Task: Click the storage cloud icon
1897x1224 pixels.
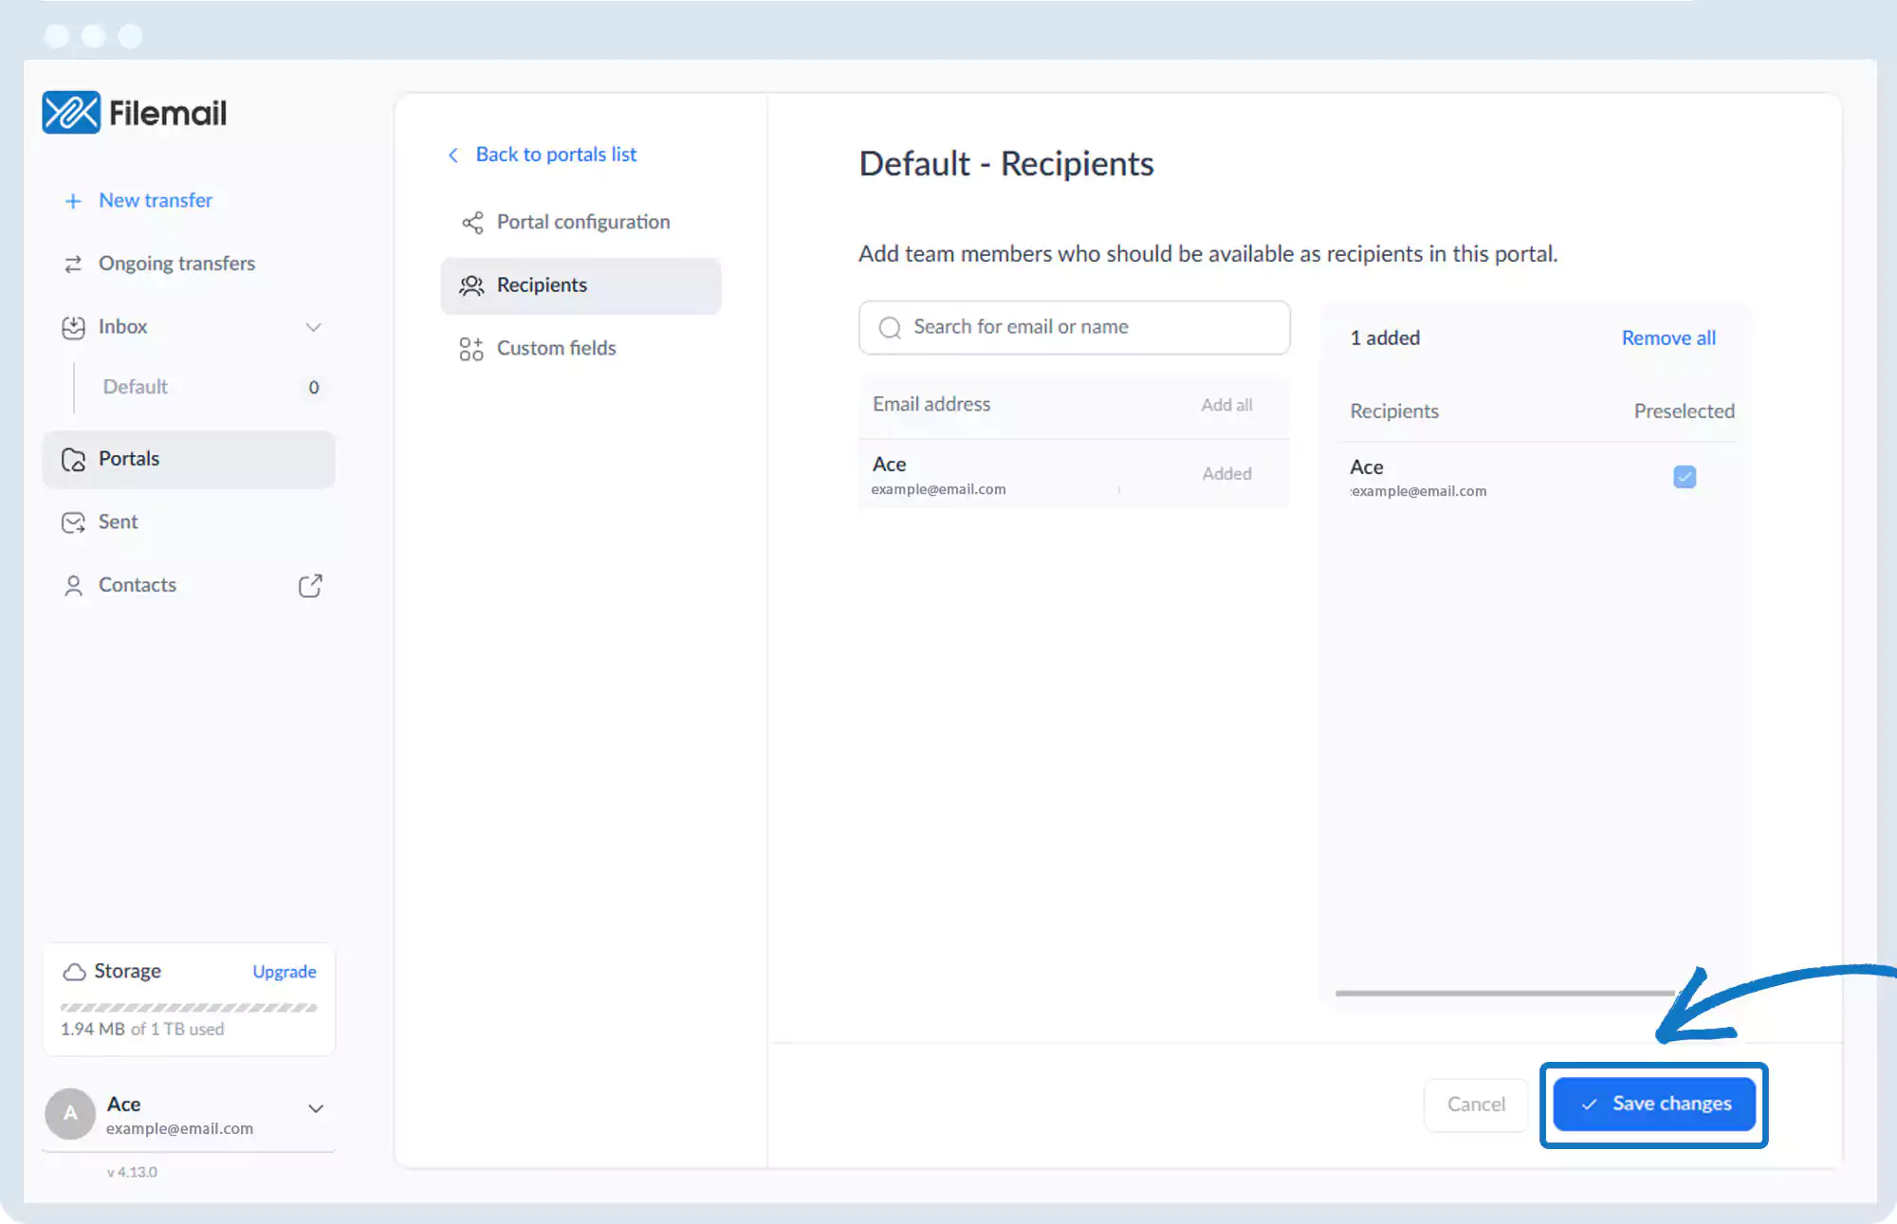Action: coord(74,972)
